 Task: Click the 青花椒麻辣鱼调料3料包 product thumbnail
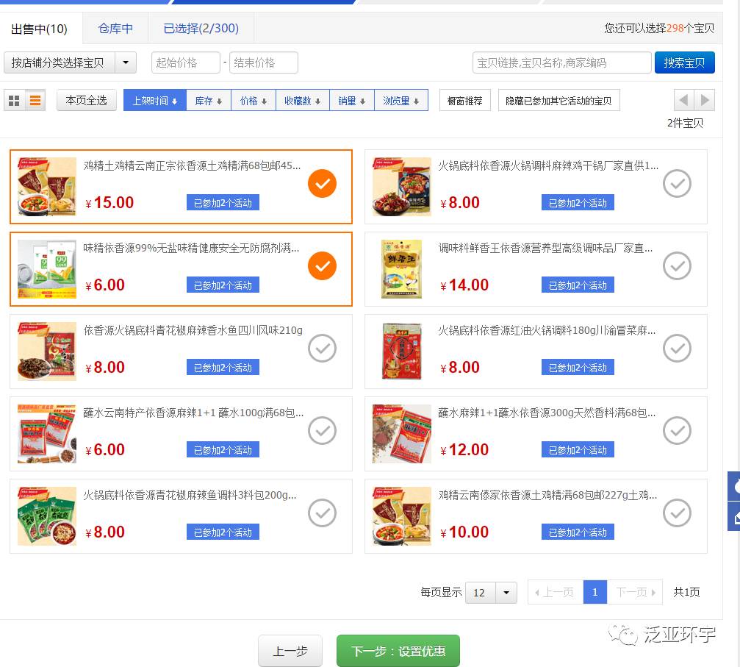pos(47,516)
